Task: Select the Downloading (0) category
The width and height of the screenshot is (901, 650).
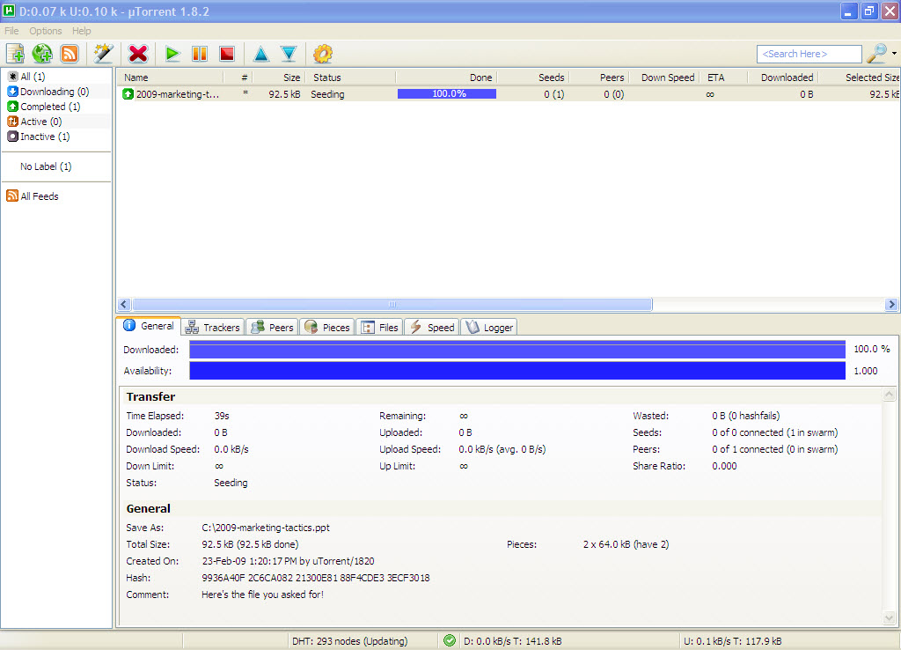Action: [x=48, y=92]
